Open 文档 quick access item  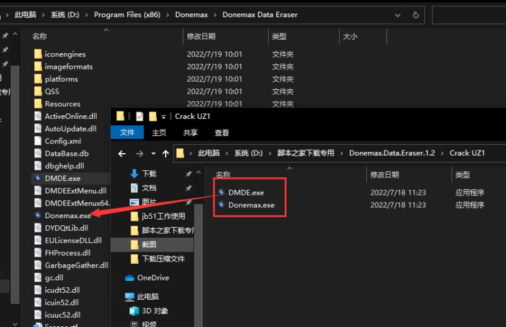149,188
